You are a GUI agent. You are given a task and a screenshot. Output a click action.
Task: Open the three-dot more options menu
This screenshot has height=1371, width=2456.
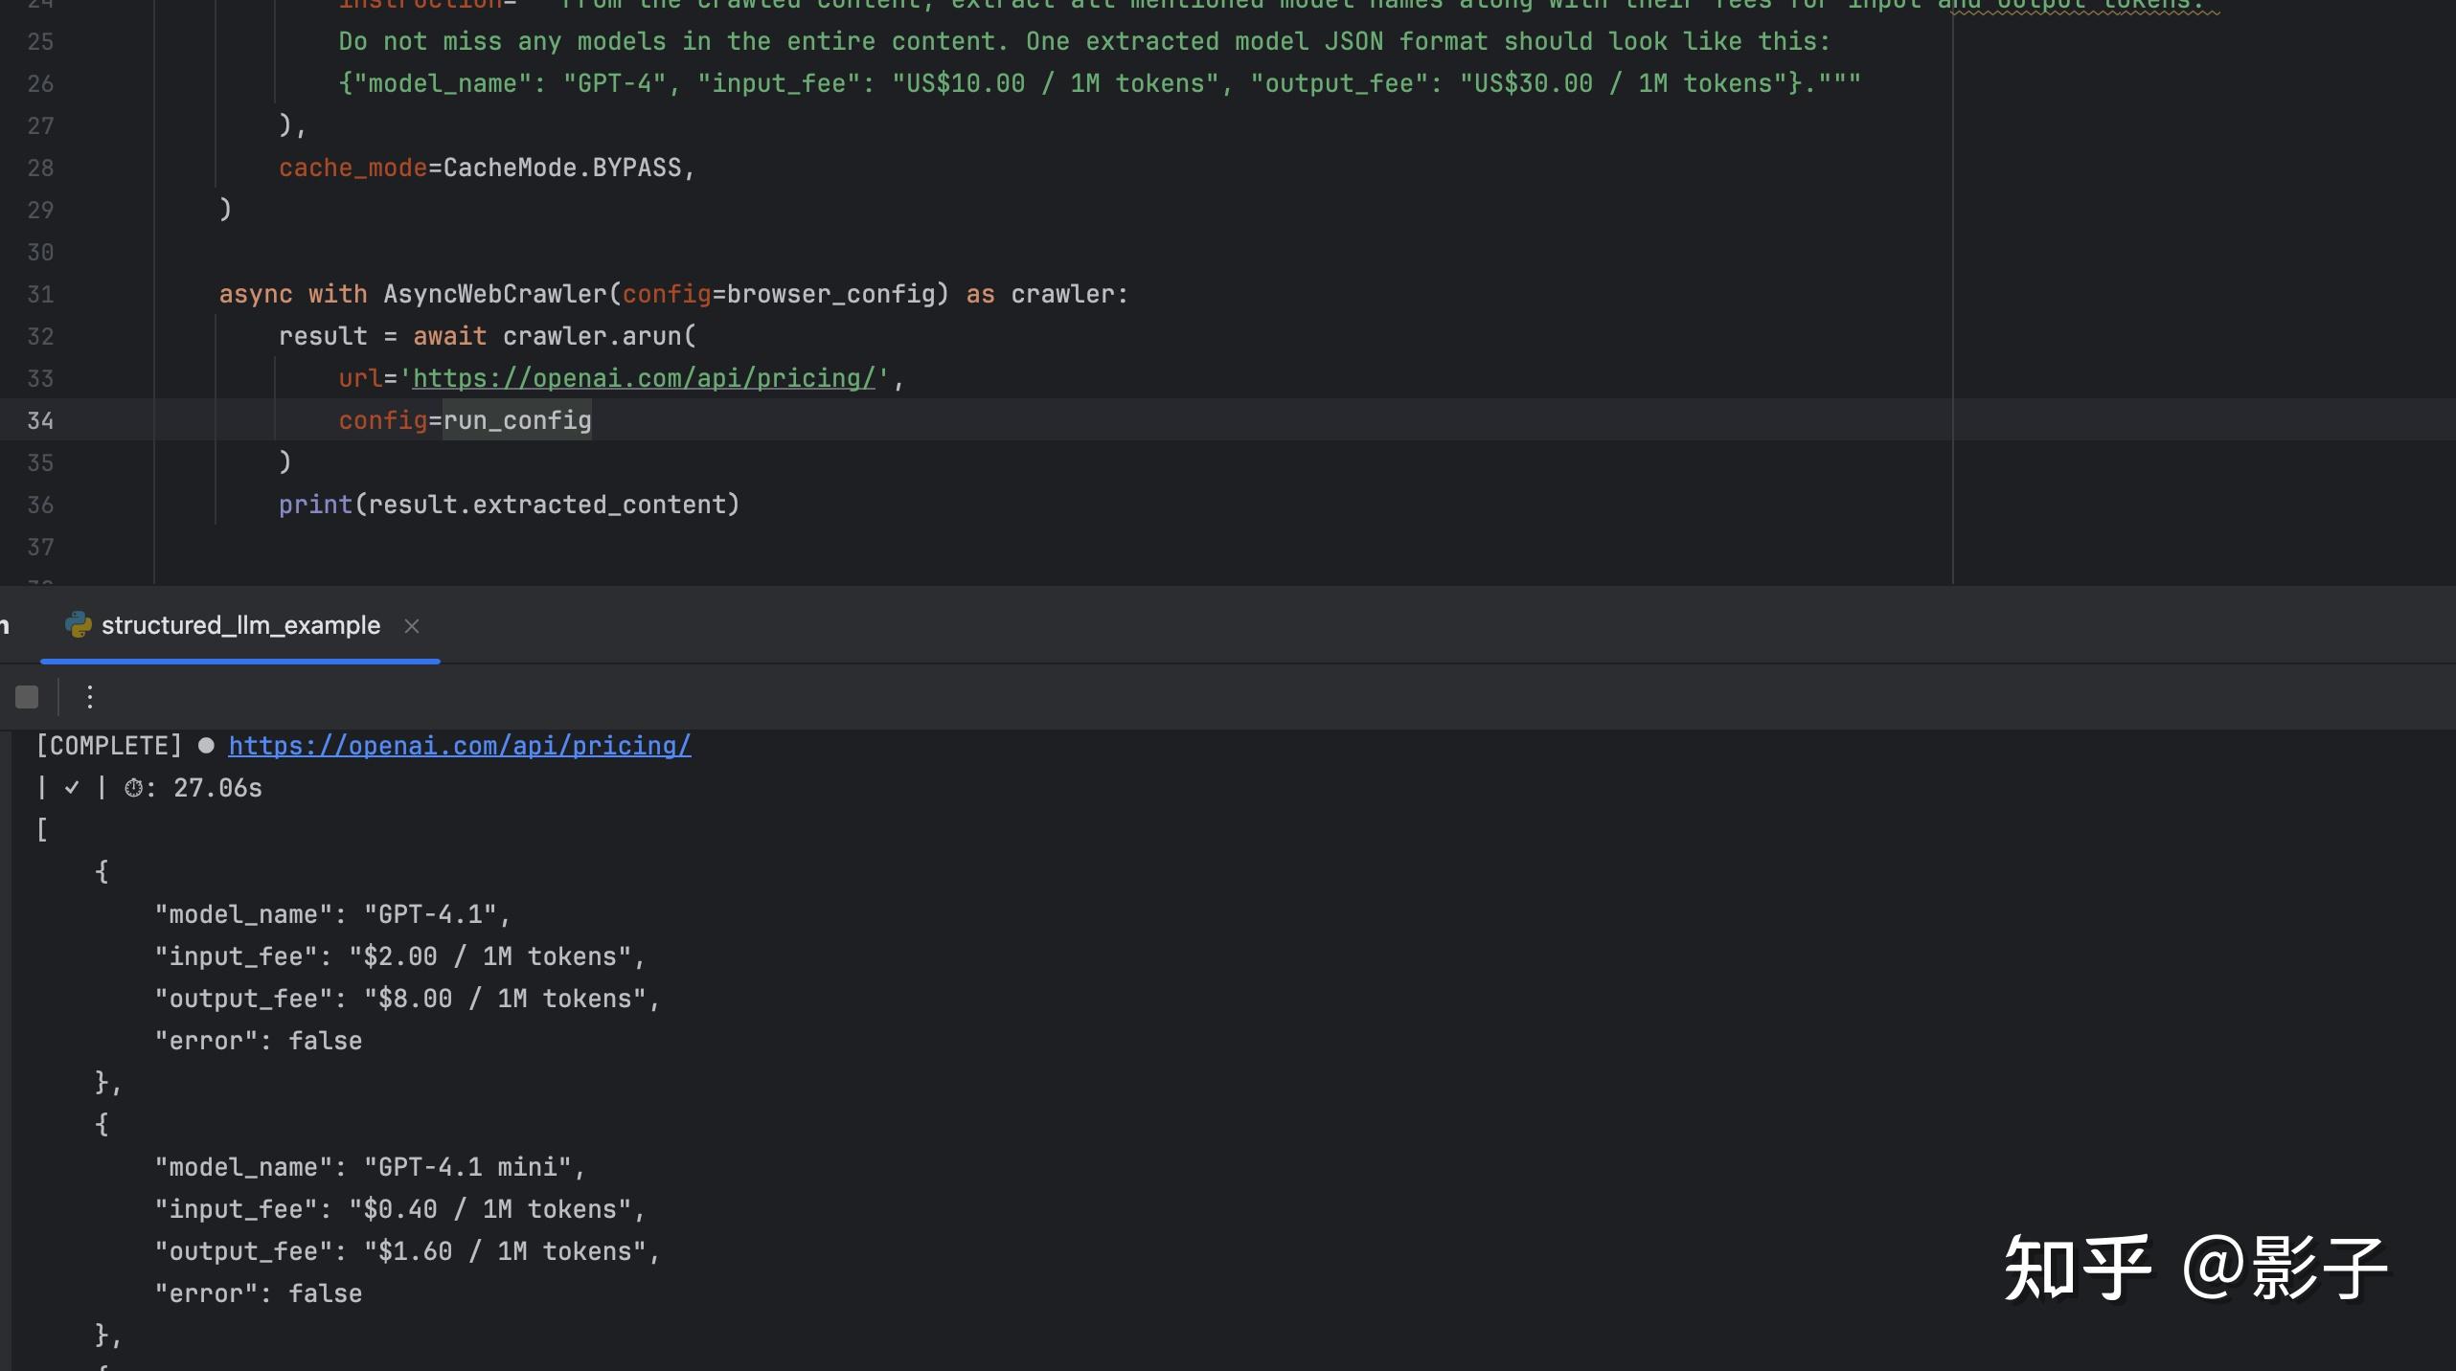89,697
